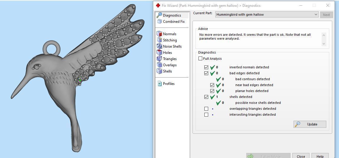
Task: Click the Follow Advice button
Action: [268, 156]
